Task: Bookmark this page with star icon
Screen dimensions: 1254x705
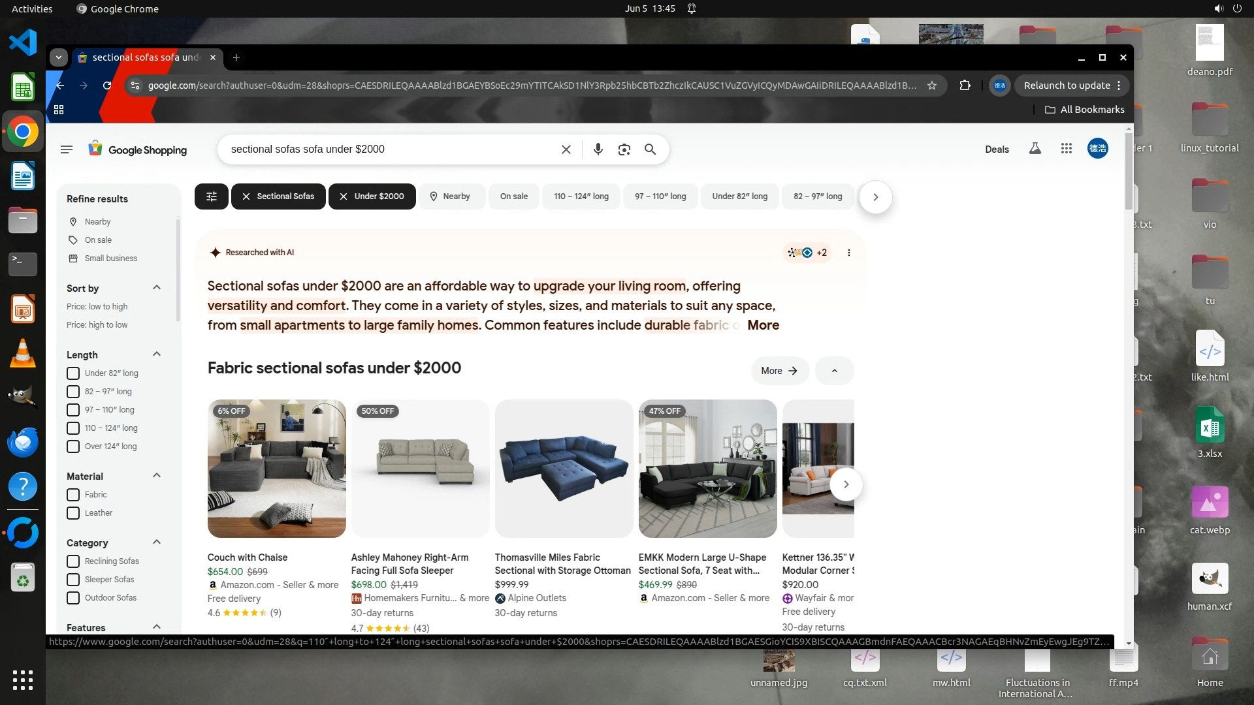Action: pyautogui.click(x=932, y=86)
